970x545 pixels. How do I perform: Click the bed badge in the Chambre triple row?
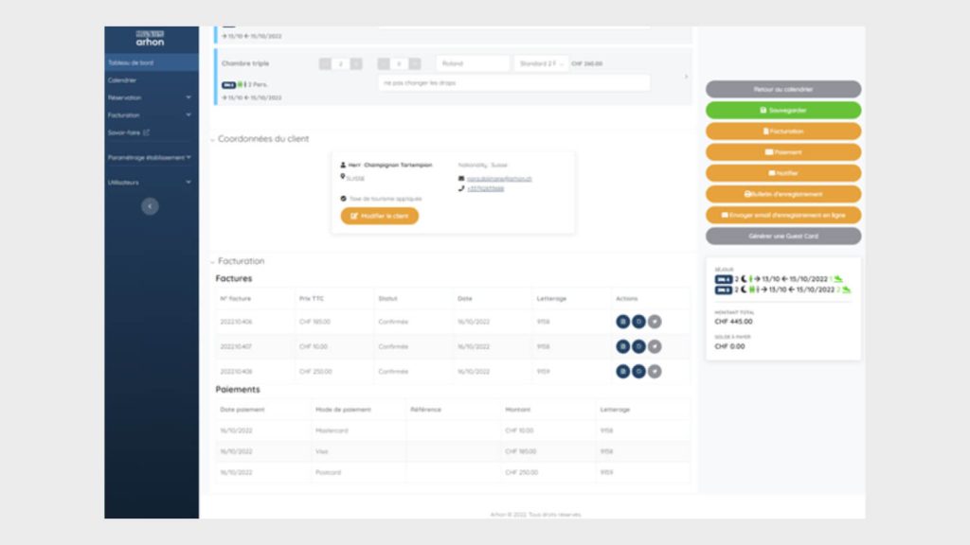pyautogui.click(x=228, y=84)
